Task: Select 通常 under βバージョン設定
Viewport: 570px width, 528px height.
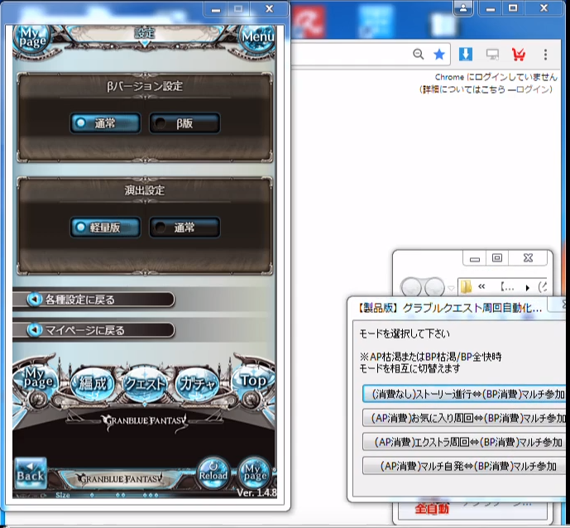Action: (105, 123)
